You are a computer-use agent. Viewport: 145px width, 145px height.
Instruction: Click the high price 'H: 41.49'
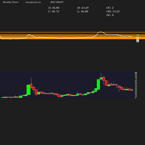[83, 8]
